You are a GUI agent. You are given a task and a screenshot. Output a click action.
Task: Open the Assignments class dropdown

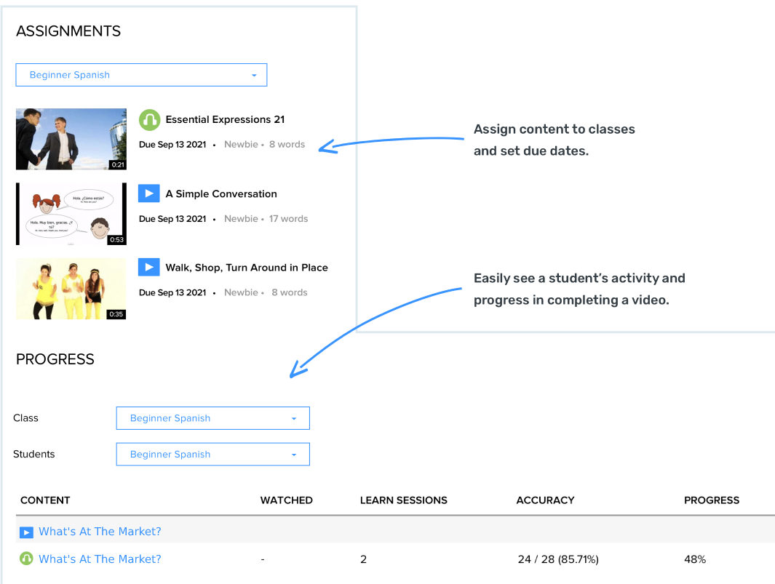click(x=141, y=75)
